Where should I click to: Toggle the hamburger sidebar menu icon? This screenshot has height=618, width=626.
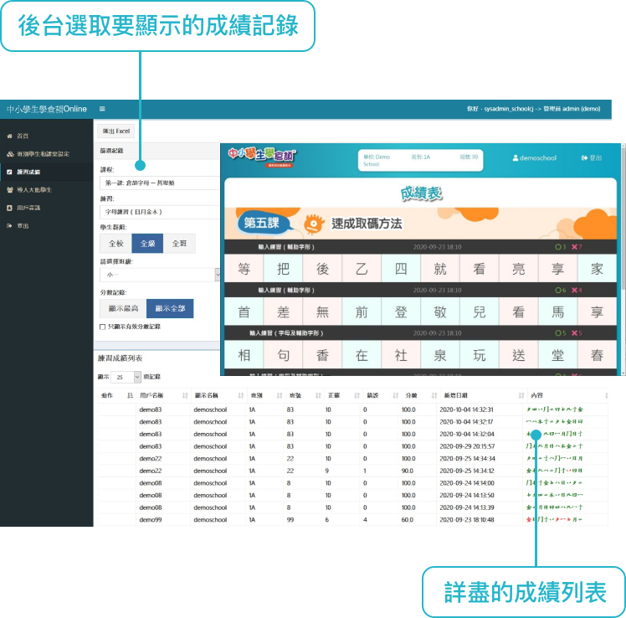[102, 109]
